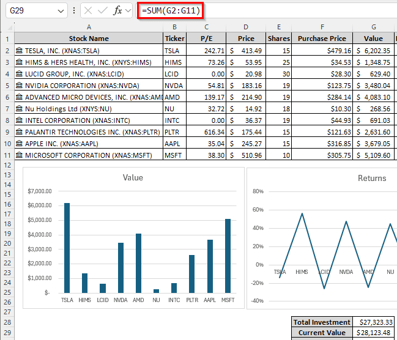This screenshot has height=340, width=397.
Task: Click the LUCID GROUP stock data type icon
Action: pos(19,73)
